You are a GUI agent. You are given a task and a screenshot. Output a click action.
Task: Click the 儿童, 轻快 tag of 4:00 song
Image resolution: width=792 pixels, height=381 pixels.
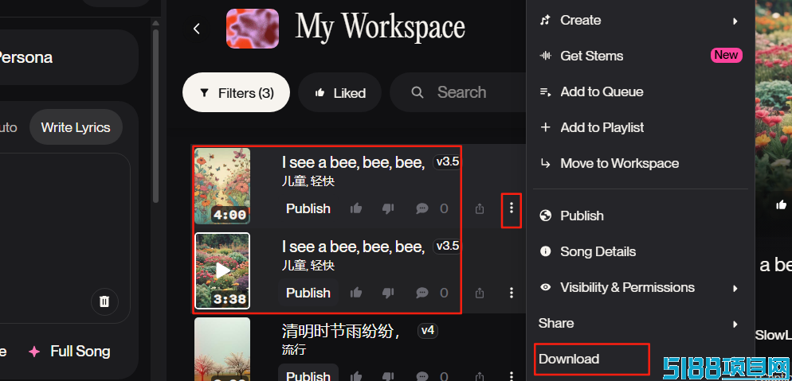(308, 181)
